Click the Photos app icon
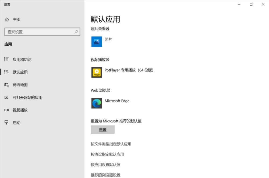 pos(97,42)
